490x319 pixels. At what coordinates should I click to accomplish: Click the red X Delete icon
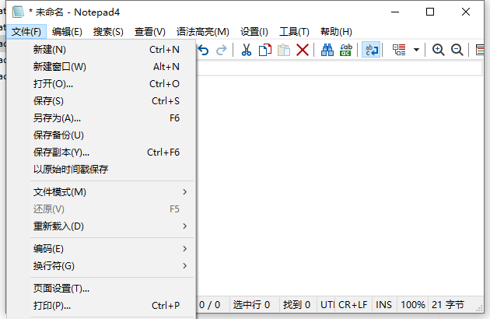click(303, 50)
